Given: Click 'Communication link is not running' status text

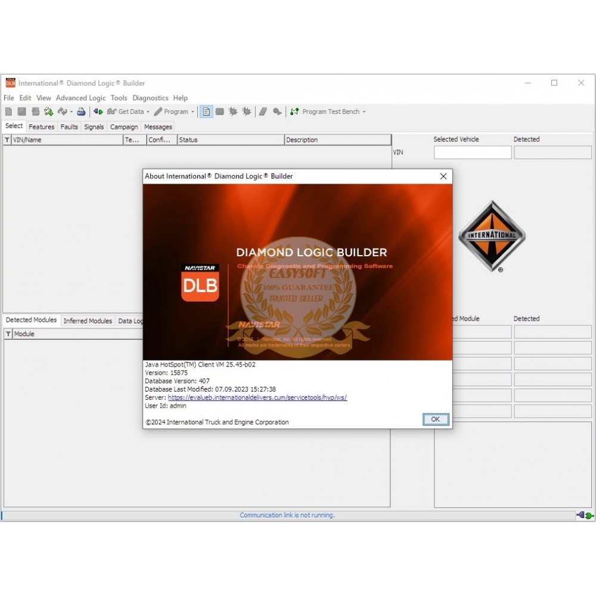Looking at the screenshot, I should coord(287,516).
